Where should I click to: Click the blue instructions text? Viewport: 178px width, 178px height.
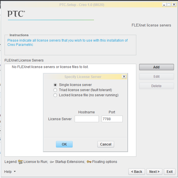68,42
